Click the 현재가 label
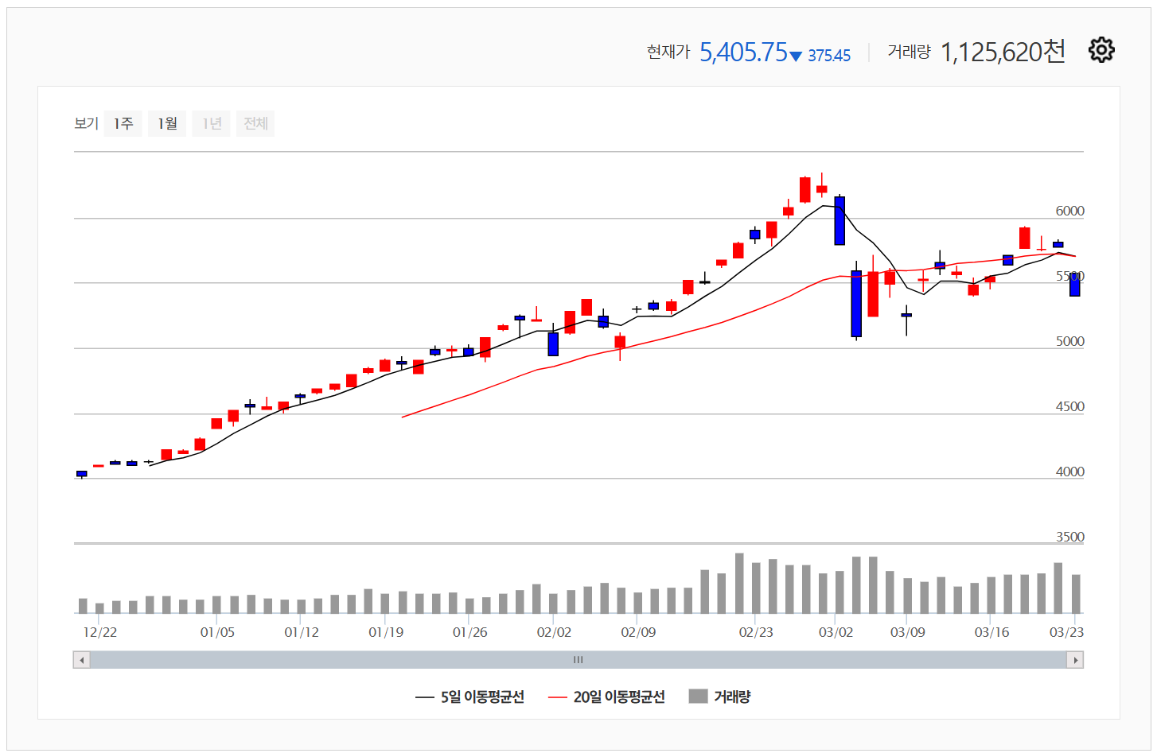The image size is (1157, 753). [x=668, y=52]
